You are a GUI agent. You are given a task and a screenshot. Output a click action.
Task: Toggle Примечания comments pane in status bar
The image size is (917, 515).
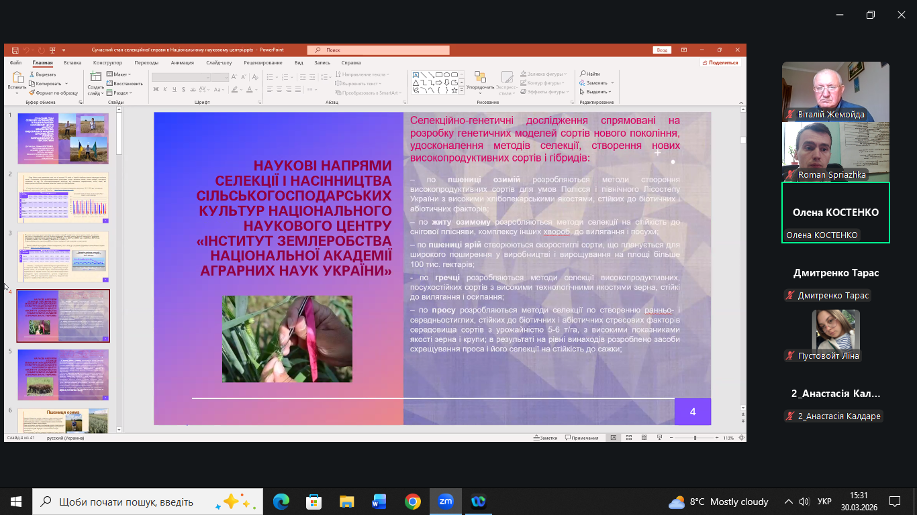click(582, 438)
